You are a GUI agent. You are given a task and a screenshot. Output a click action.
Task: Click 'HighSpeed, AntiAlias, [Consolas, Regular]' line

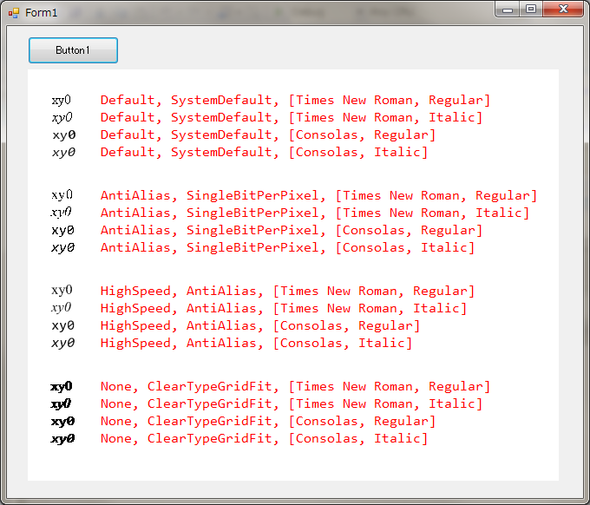[260, 325]
